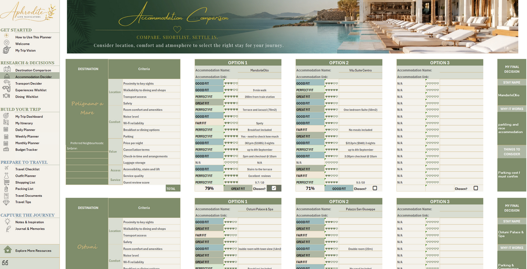Viewport: 527px width, 269px height.
Task: Open Vilu Suite Centro Breakfast heart rating
Action: [x=332, y=130]
